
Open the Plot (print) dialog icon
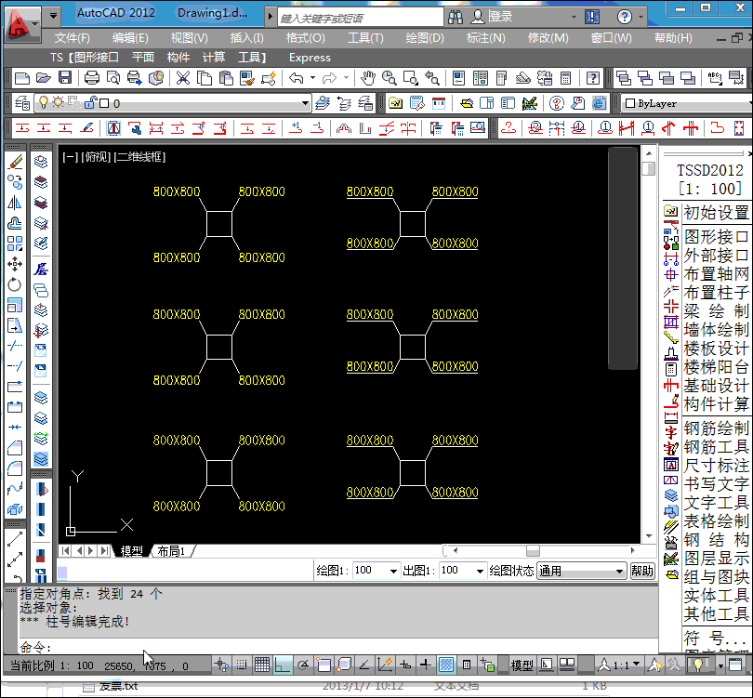(x=92, y=77)
